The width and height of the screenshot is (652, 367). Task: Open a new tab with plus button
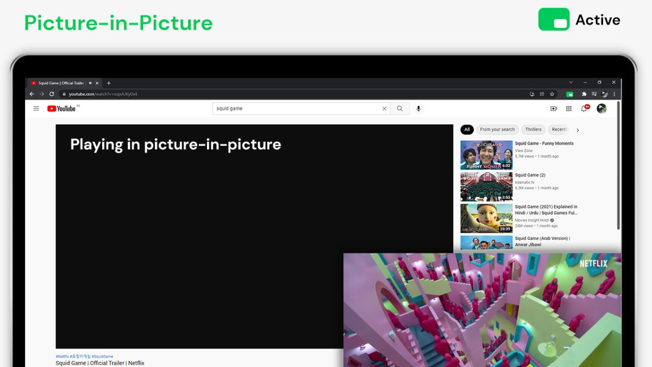[109, 83]
